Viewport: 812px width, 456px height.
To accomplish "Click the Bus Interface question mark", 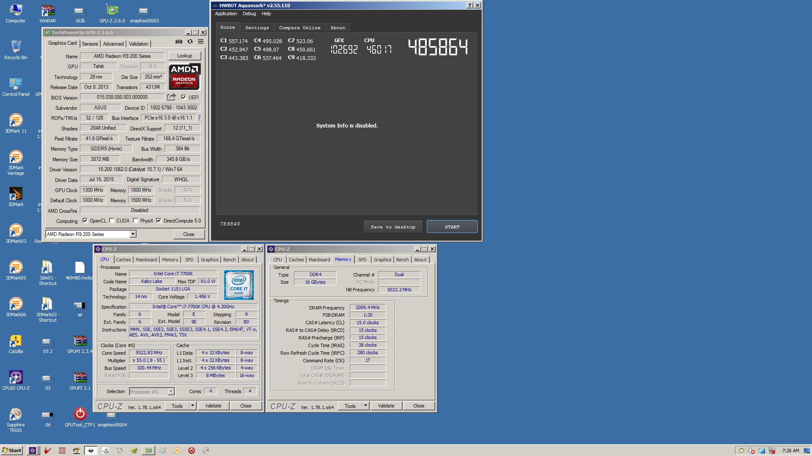I will click(x=199, y=118).
